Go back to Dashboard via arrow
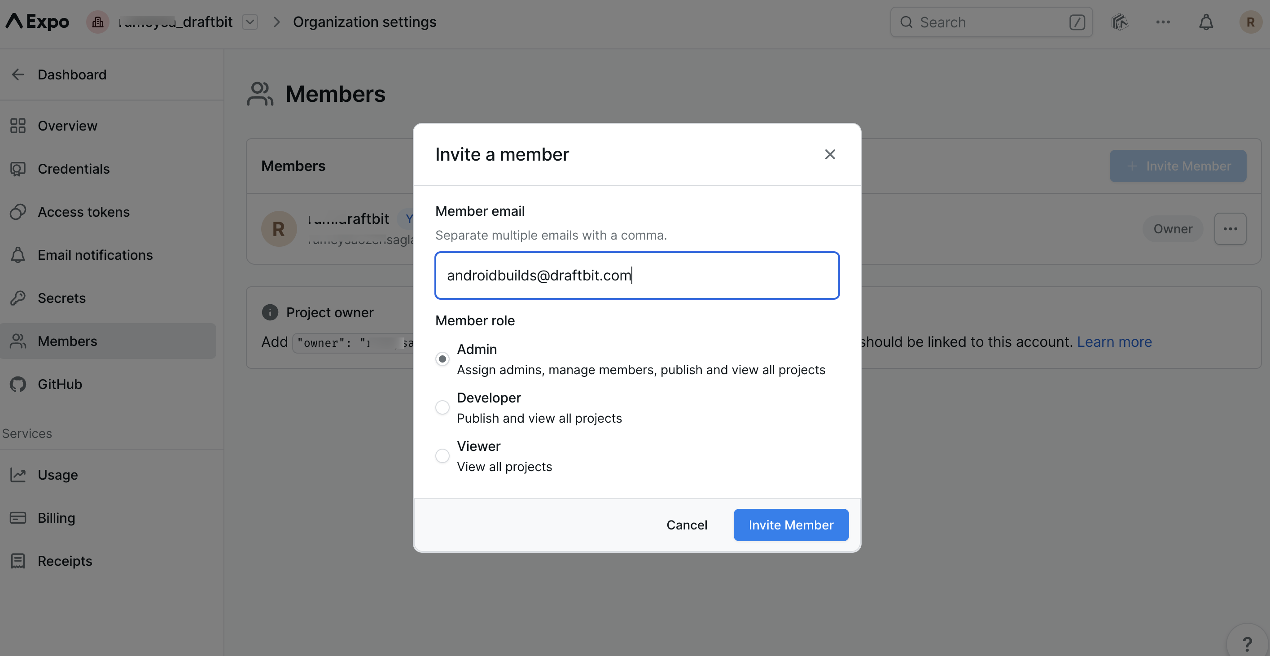This screenshot has height=656, width=1270. click(18, 74)
